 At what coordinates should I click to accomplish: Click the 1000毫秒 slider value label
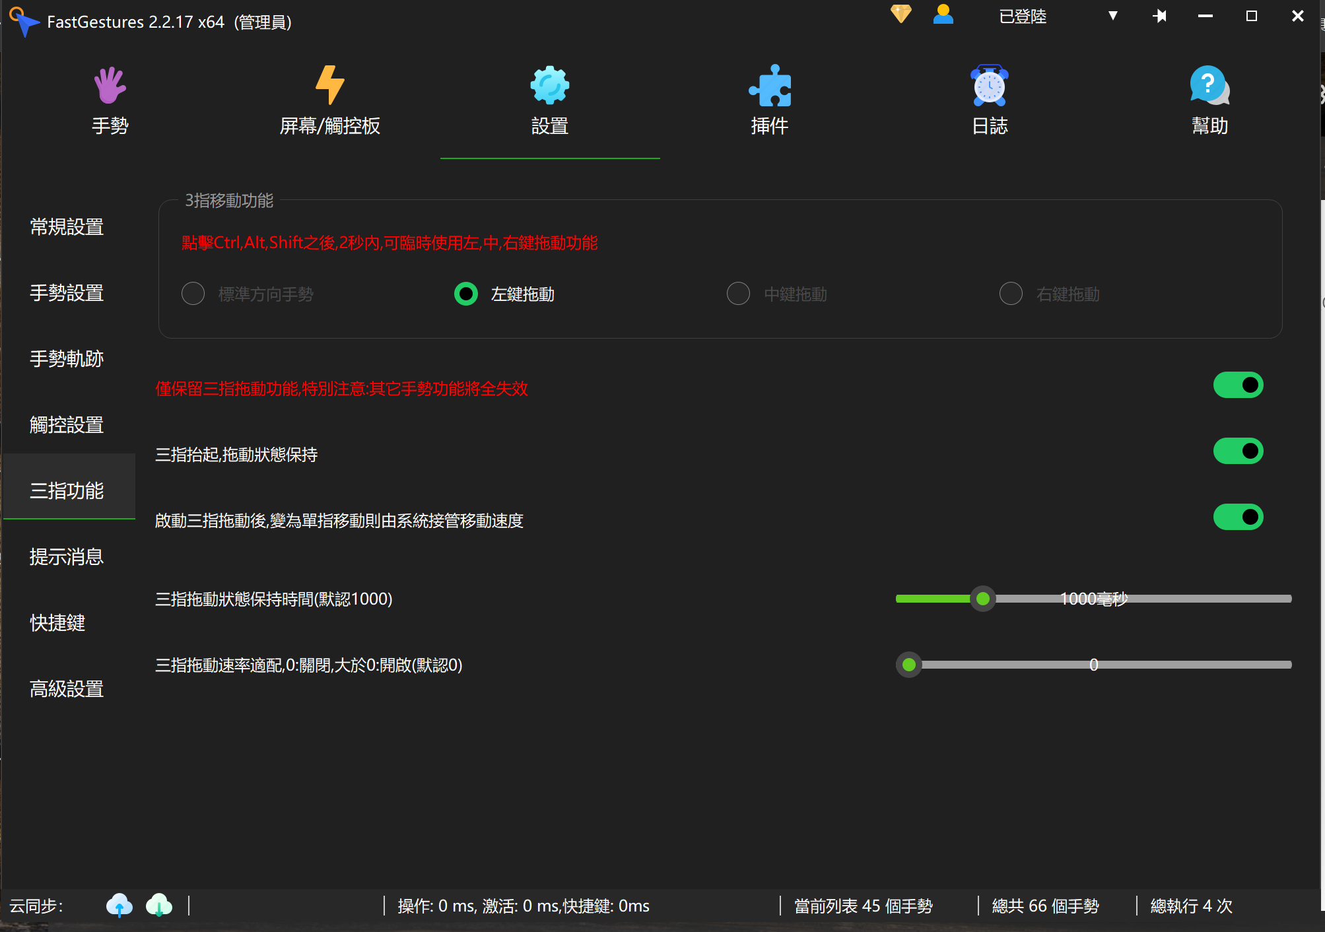click(1094, 599)
